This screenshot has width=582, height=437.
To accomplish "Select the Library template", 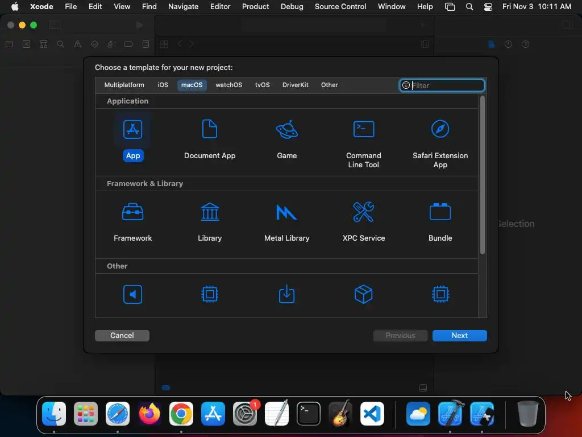I will (210, 222).
